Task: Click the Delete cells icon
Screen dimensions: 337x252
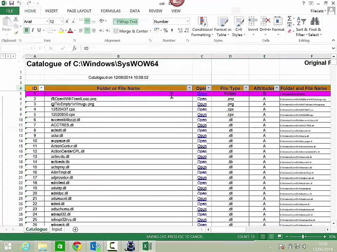Action: (x=265, y=21)
